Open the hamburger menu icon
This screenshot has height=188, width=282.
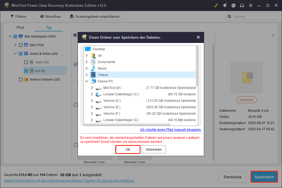tap(251, 5)
